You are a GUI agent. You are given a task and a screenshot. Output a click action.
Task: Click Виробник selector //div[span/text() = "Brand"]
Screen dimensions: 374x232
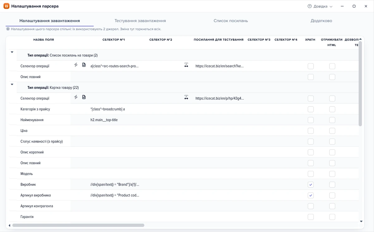(115, 185)
